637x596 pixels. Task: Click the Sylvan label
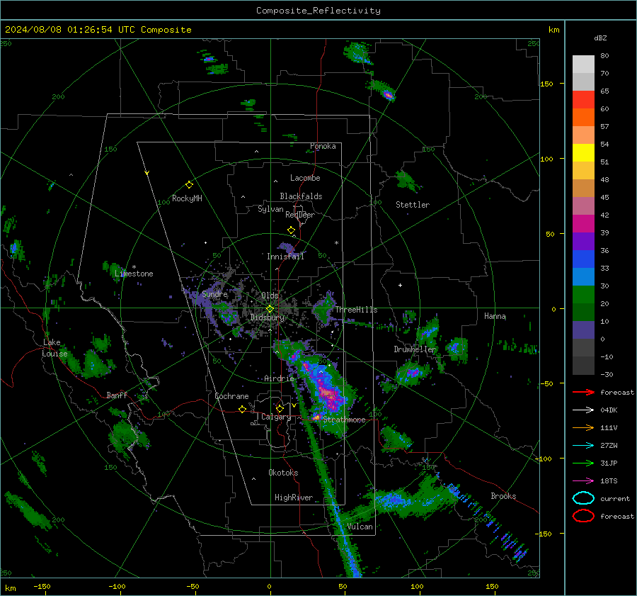pyautogui.click(x=270, y=209)
